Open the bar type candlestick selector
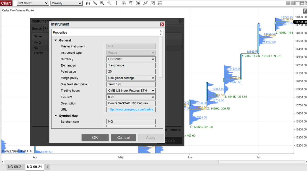This screenshot has width=307, height=171. (x=88, y=3)
